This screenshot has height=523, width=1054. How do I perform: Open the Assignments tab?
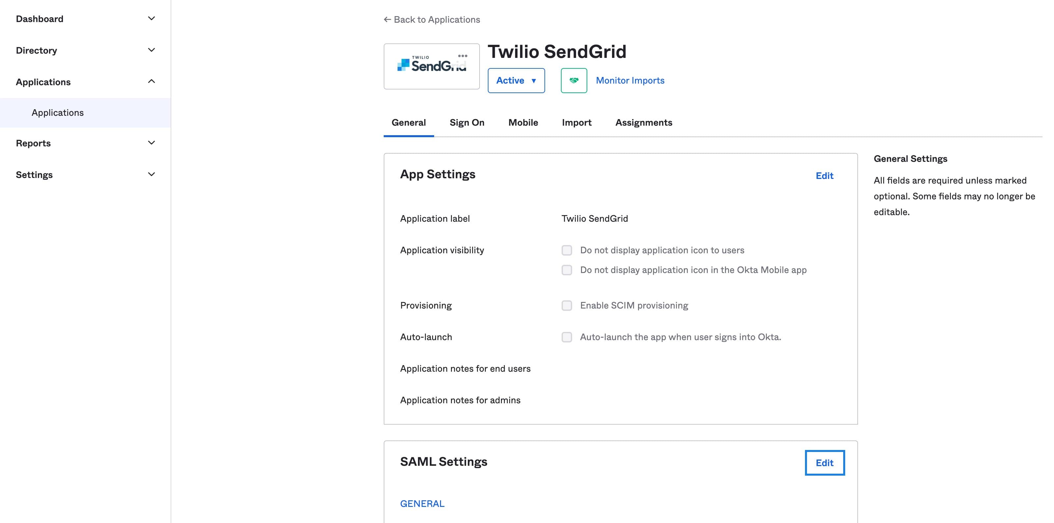(644, 123)
